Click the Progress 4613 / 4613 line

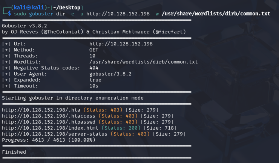pos(49,140)
